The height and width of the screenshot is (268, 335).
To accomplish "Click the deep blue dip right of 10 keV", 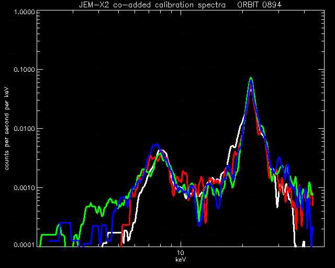I will (x=199, y=225).
